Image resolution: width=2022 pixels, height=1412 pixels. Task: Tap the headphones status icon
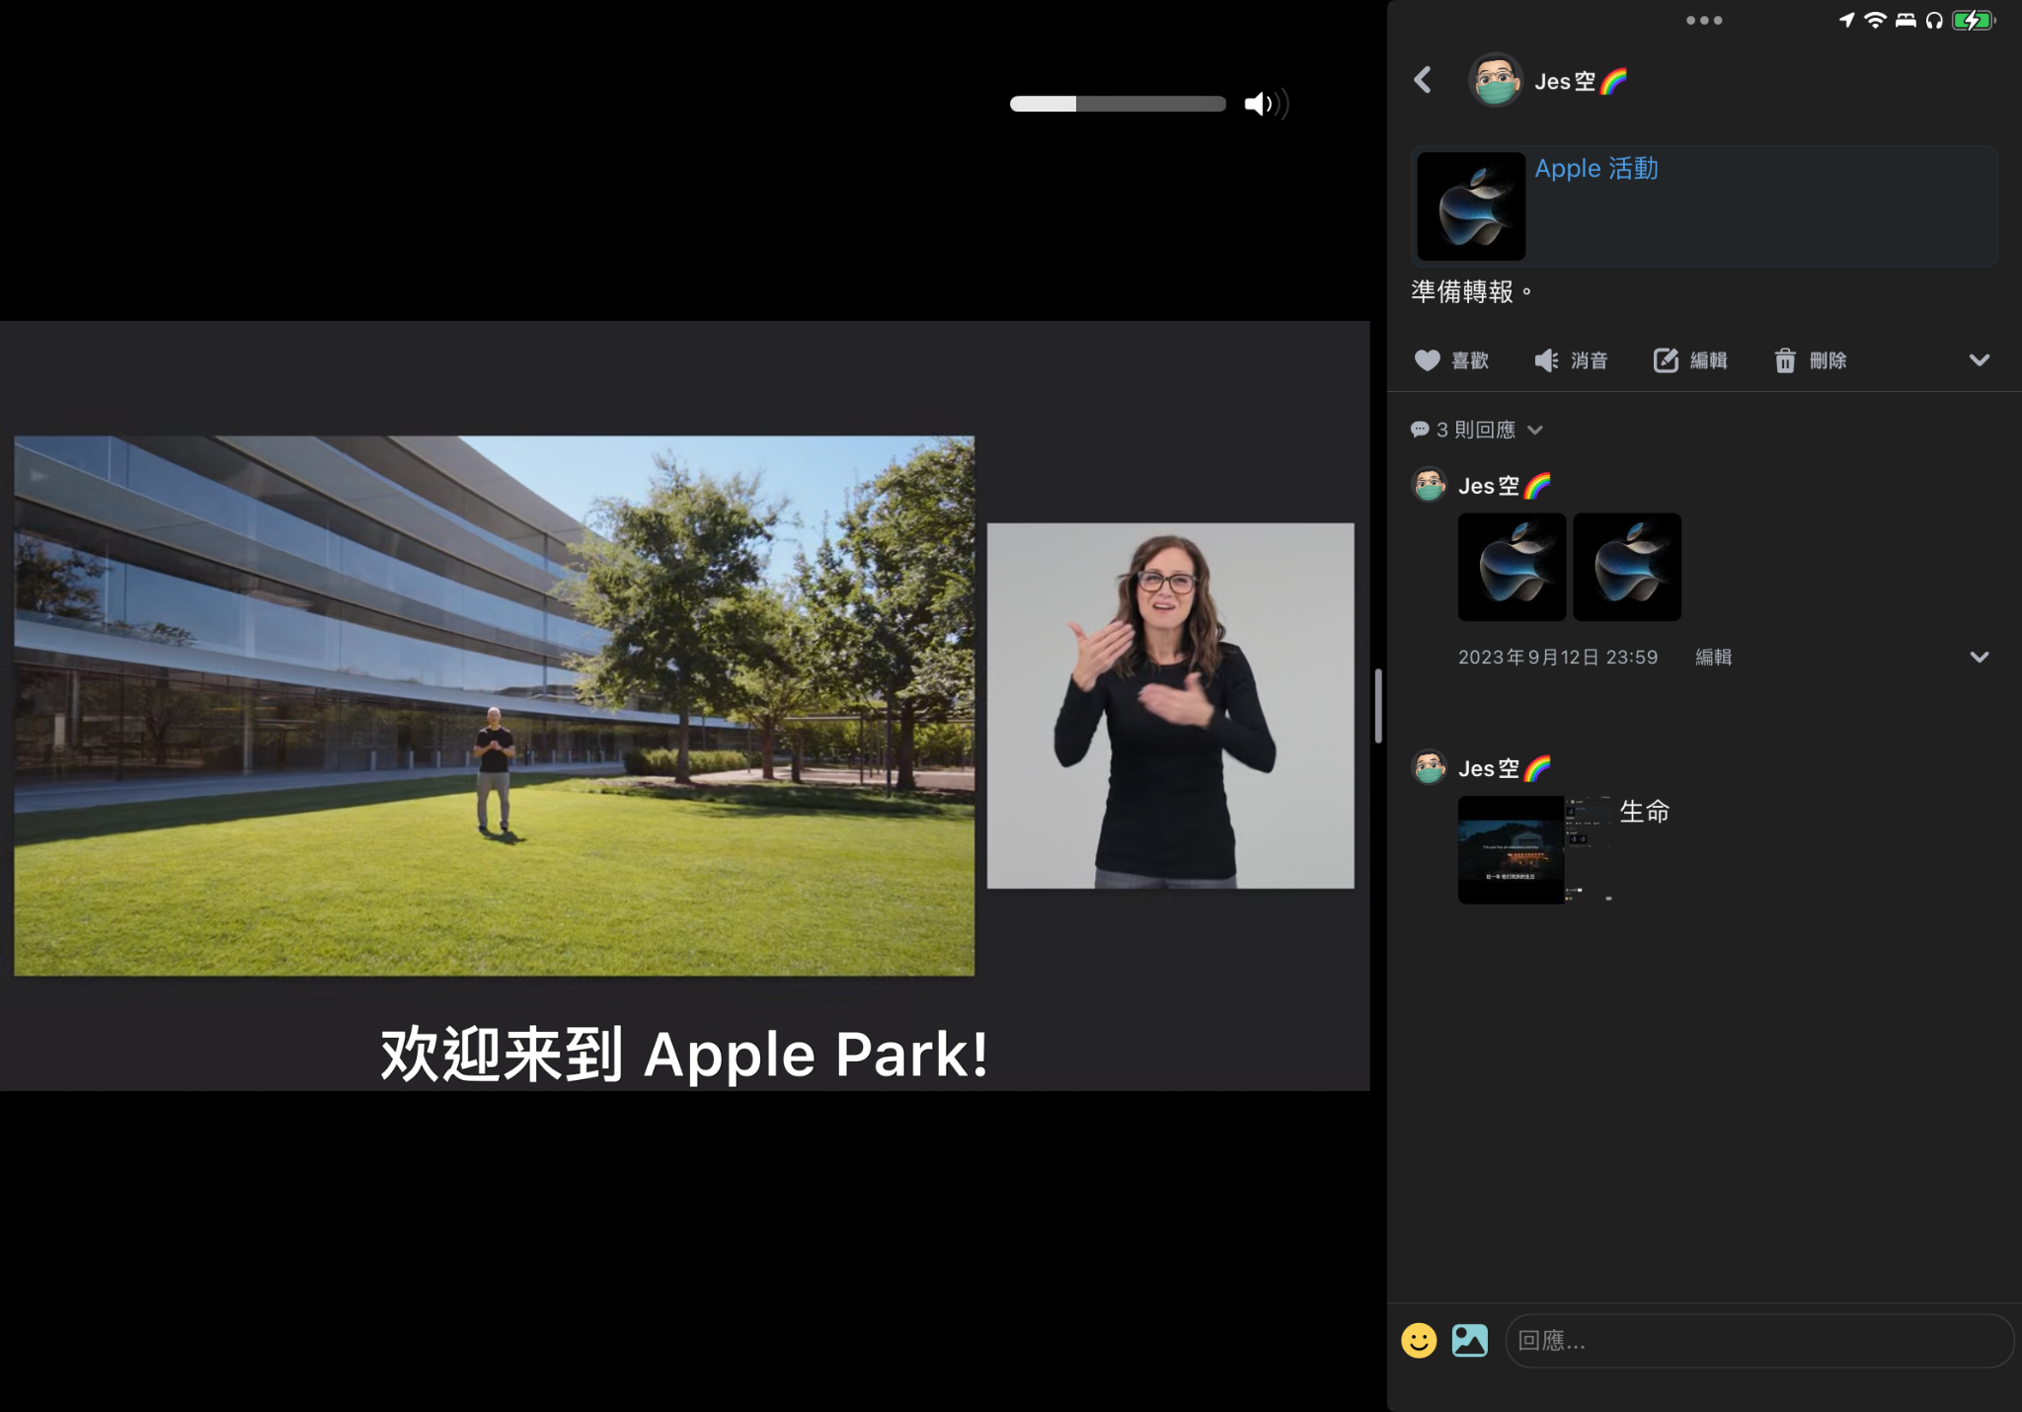1934,20
